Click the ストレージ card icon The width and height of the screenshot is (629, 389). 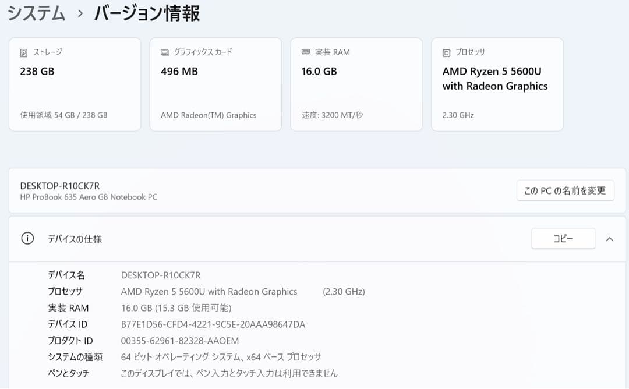point(23,52)
